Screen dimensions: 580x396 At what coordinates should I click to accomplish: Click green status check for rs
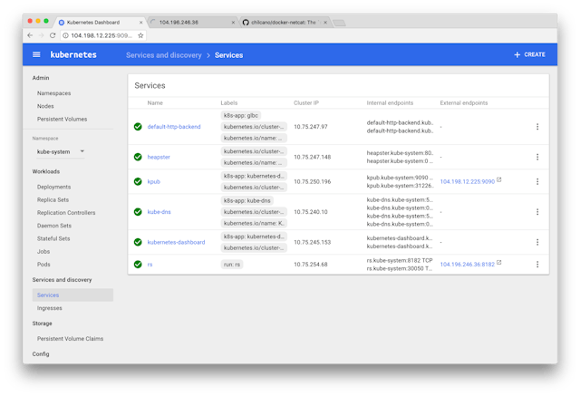coord(138,265)
